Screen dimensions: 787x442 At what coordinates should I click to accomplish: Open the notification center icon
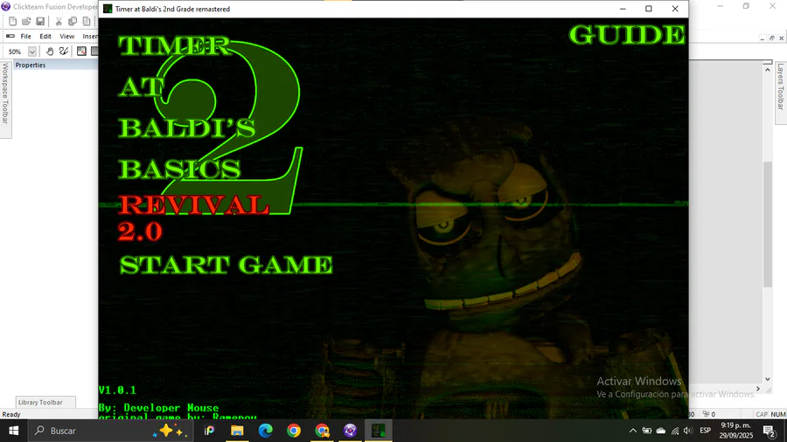click(770, 431)
